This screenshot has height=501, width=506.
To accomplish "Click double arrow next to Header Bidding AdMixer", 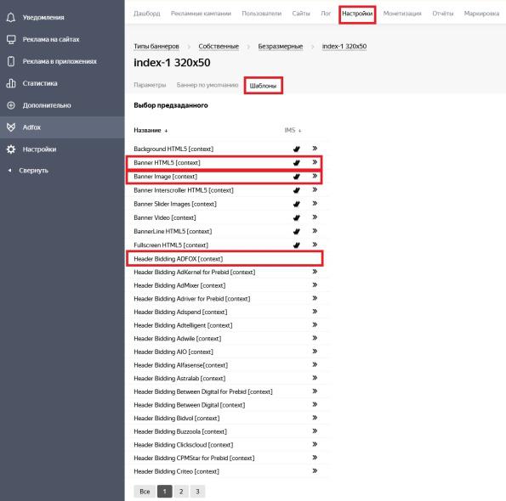I will click(315, 284).
